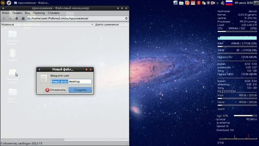Screen dimensions: 259x146
Task: Open the Переход menu
Action: 39,13
